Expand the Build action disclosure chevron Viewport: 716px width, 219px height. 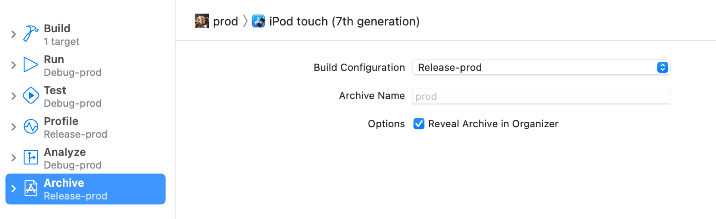click(14, 34)
